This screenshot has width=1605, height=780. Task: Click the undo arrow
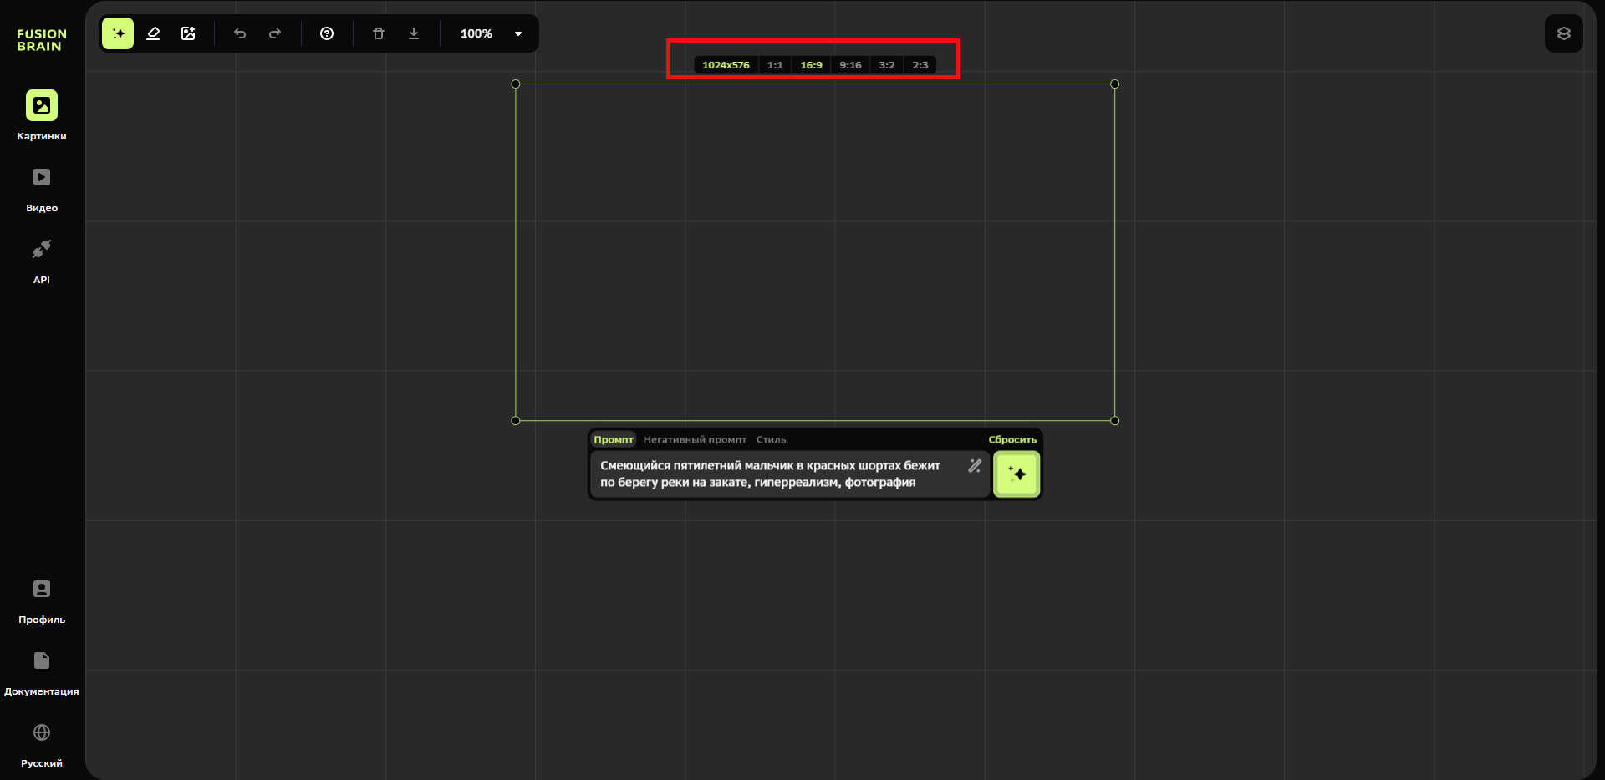click(x=240, y=33)
